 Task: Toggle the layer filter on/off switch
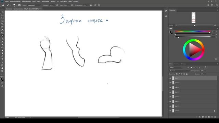click(x=205, y=67)
